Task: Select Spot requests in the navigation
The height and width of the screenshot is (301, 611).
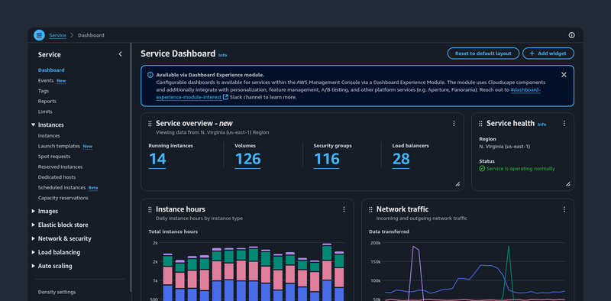Action: (54, 157)
